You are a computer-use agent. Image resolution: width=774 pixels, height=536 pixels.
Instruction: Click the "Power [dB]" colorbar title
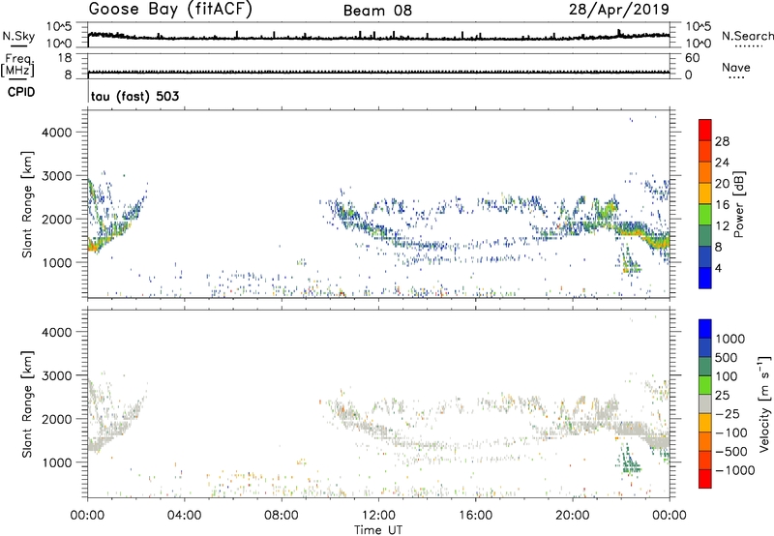(x=738, y=204)
